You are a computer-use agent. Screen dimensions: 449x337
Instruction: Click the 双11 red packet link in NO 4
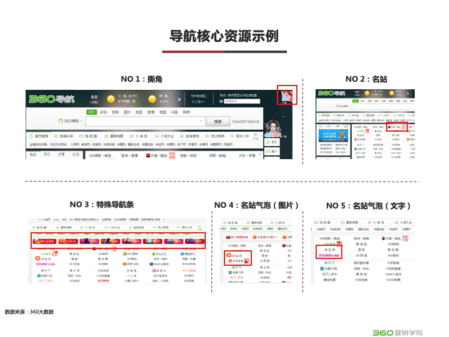(x=237, y=237)
